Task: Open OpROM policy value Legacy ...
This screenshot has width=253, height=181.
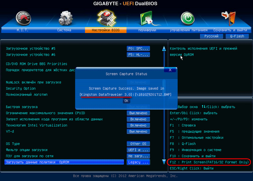Action: 138,162
